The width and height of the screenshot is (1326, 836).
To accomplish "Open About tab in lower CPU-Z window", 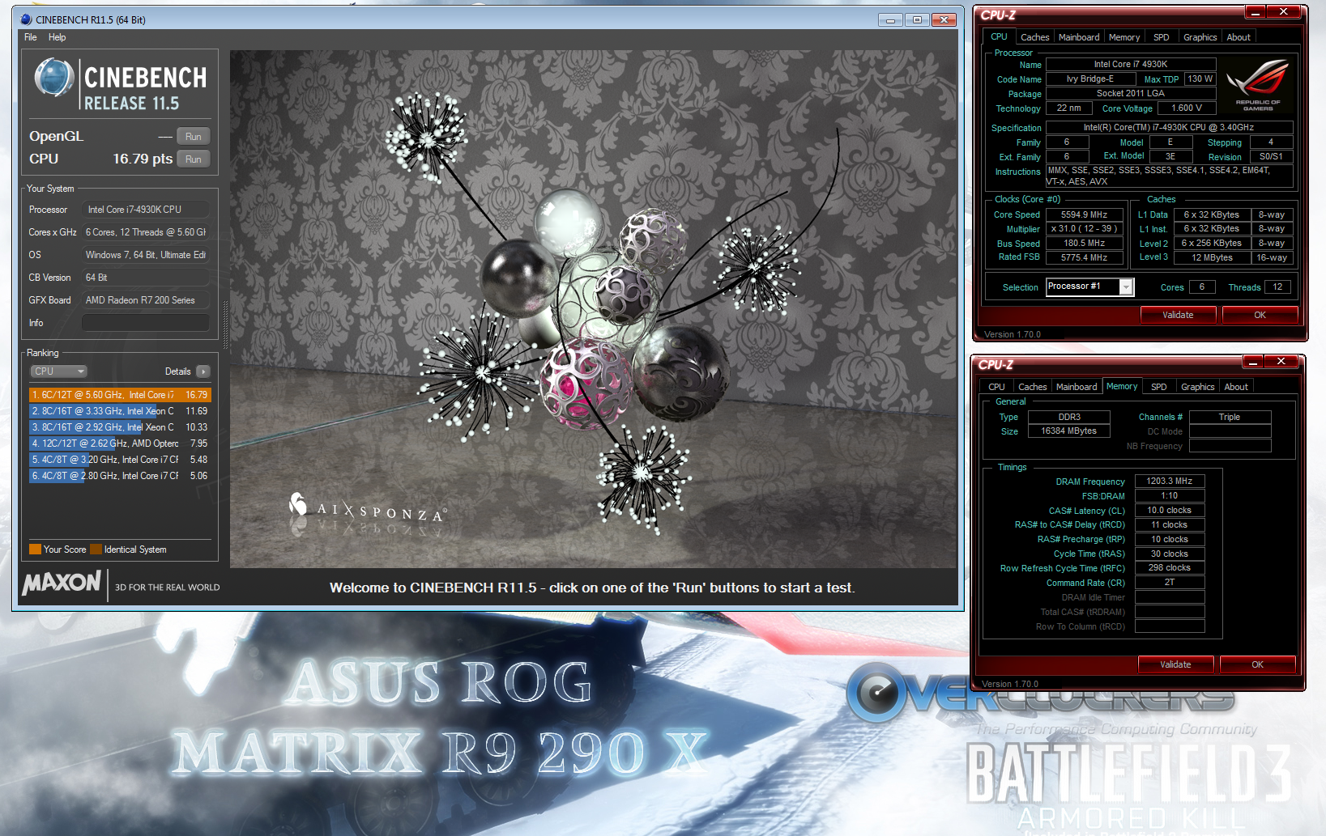I will coord(1236,387).
